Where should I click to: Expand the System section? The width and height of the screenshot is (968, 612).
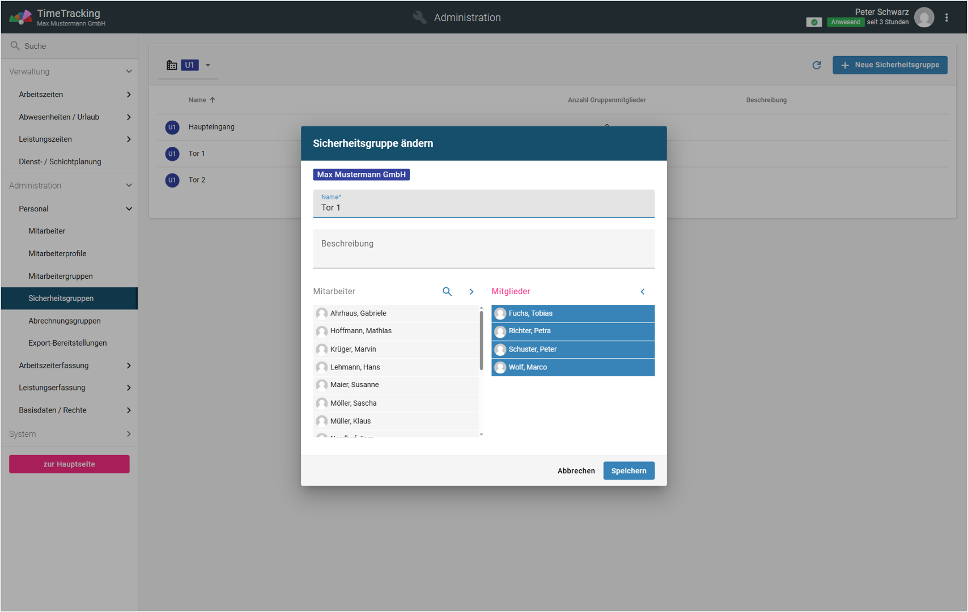(129, 434)
